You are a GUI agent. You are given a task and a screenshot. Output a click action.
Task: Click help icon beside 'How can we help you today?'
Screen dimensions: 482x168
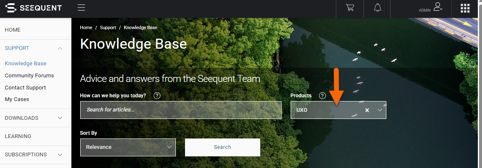click(x=157, y=96)
